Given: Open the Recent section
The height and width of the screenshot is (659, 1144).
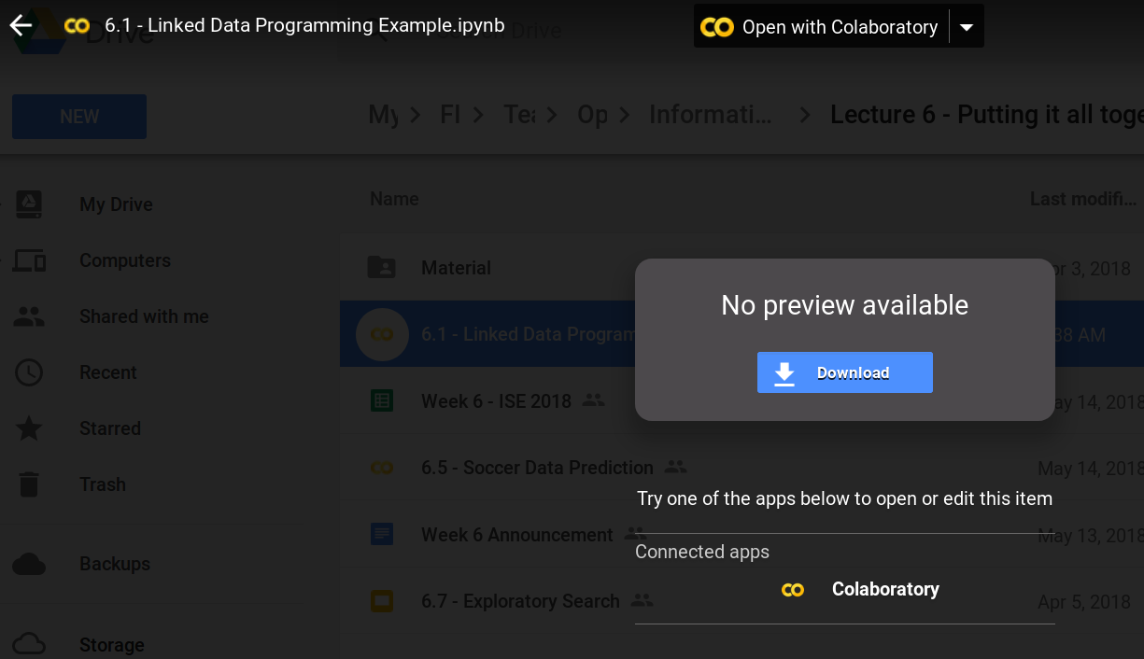Looking at the screenshot, I should pos(108,372).
